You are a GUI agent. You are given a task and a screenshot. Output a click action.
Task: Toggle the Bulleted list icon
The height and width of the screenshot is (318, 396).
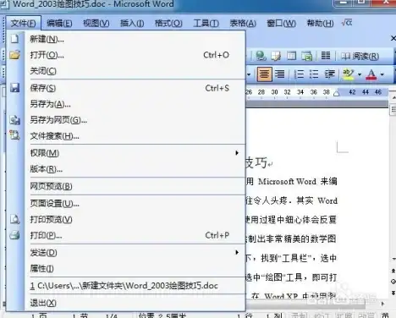coord(314,74)
